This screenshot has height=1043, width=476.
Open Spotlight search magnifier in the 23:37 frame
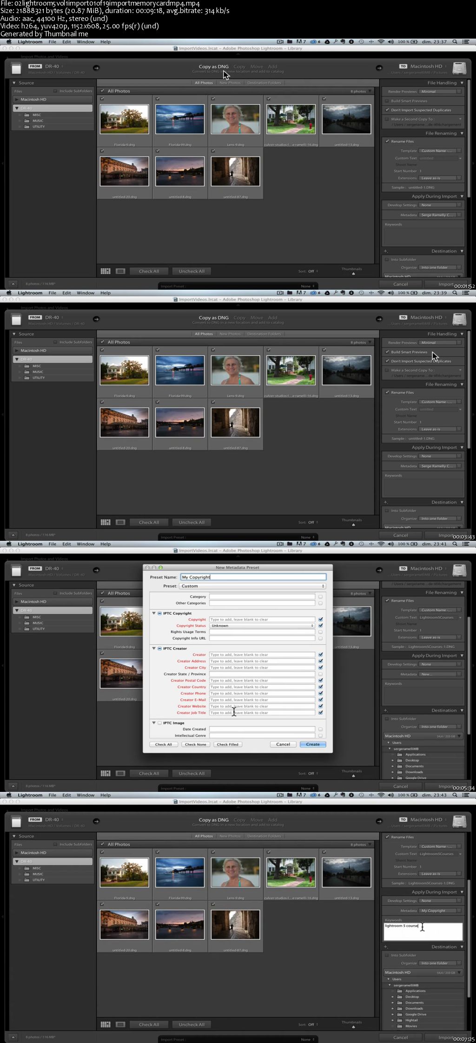(455, 42)
